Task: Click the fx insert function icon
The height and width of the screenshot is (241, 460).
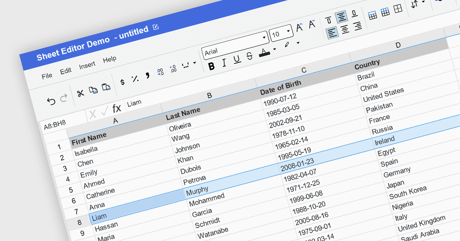Action: coord(117,108)
